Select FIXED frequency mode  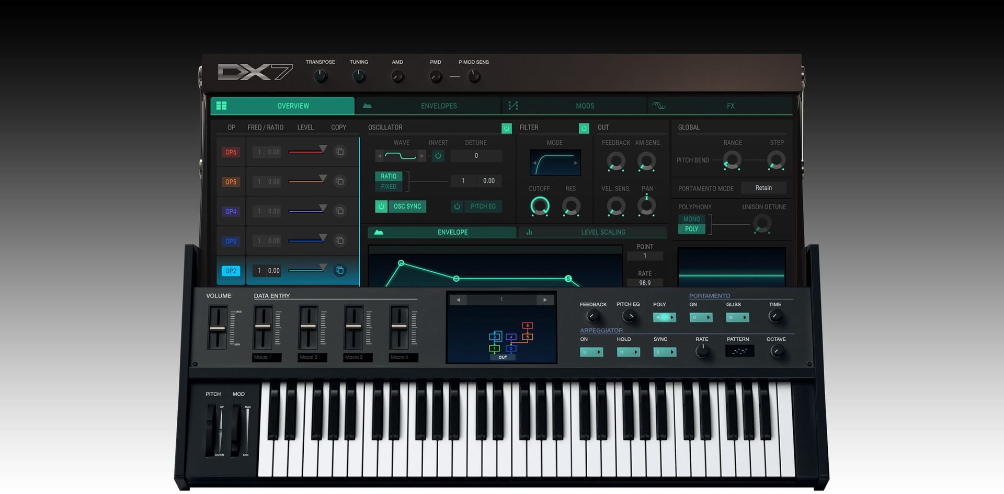tap(389, 187)
